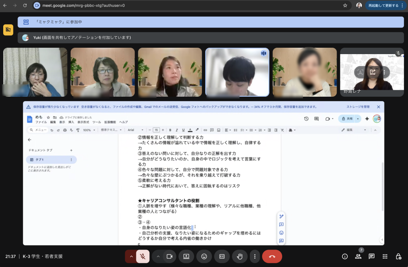The width and height of the screenshot is (408, 267).
Task: Open the in-call chat panel
Action: (x=372, y=257)
